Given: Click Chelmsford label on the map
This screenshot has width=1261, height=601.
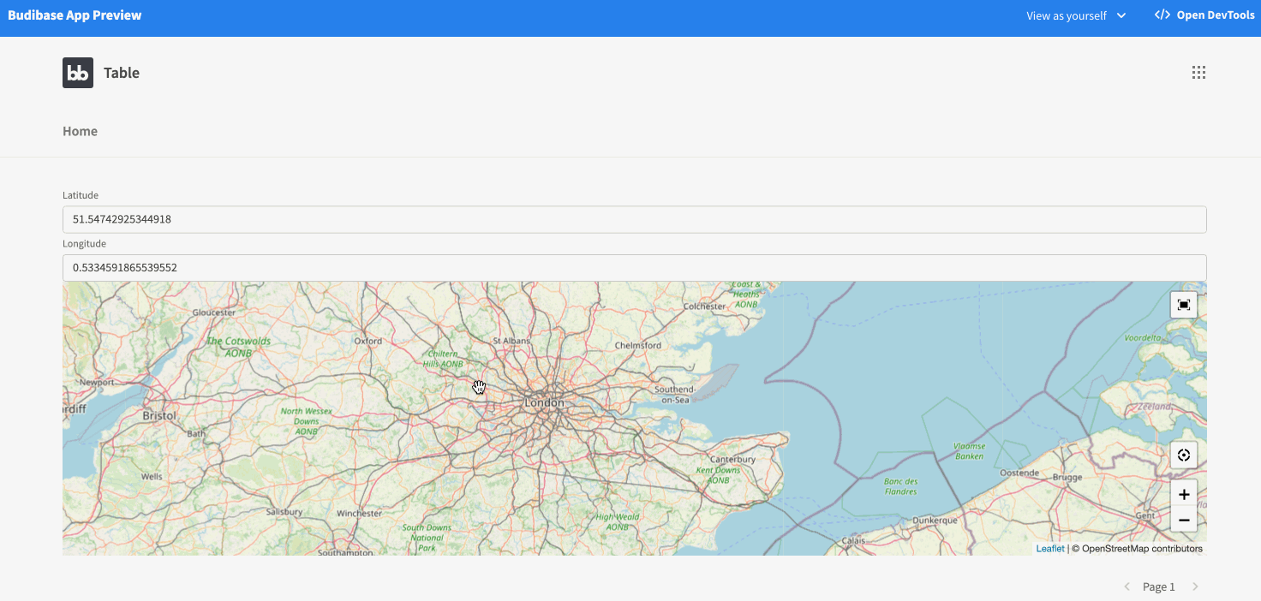Looking at the screenshot, I should tap(638, 346).
